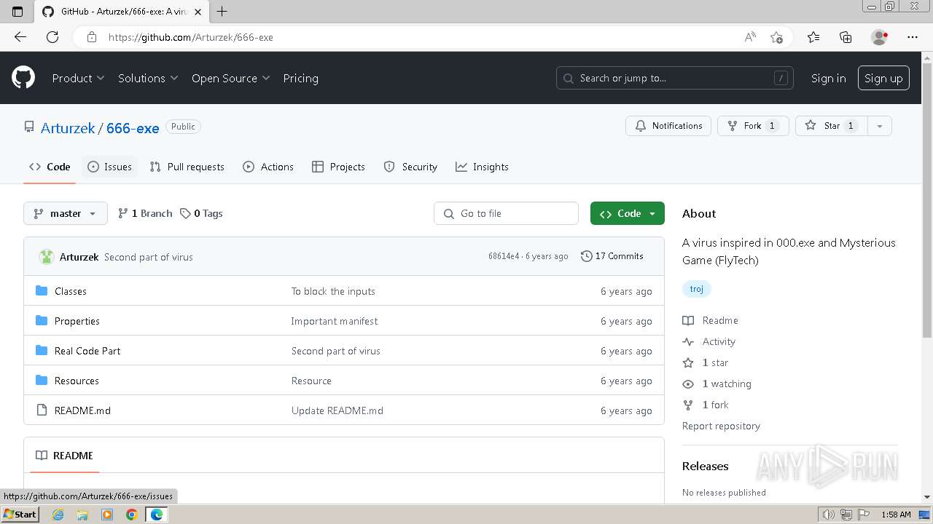Click browser back arrow

pos(20,37)
